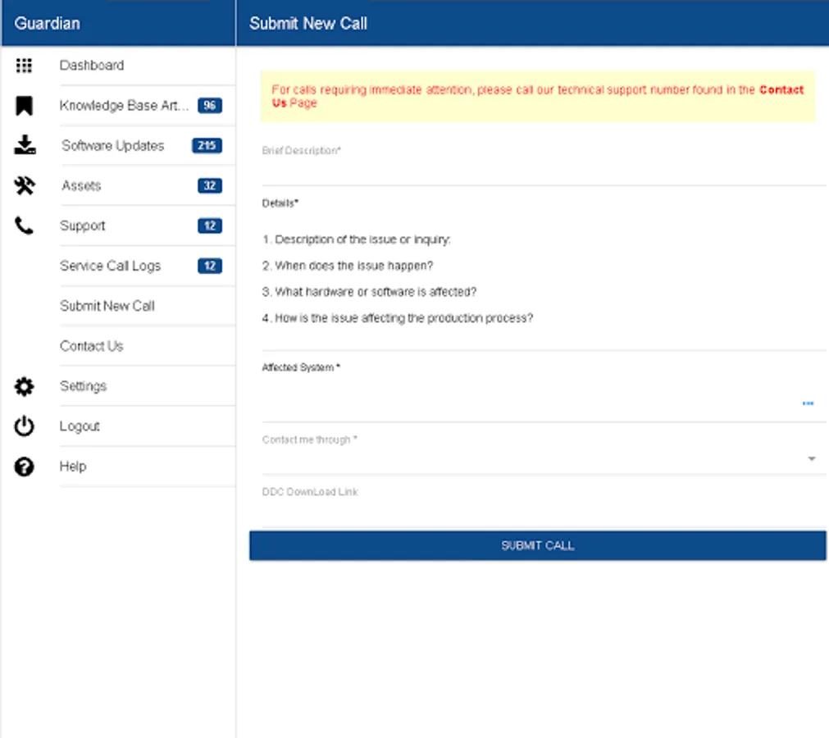Click into the Details text area
Viewport: 829px width, 738px height.
[544, 280]
